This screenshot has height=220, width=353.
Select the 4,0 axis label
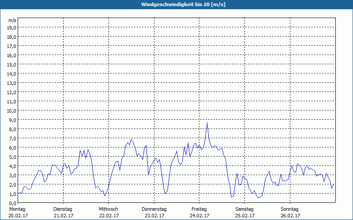pyautogui.click(x=13, y=166)
